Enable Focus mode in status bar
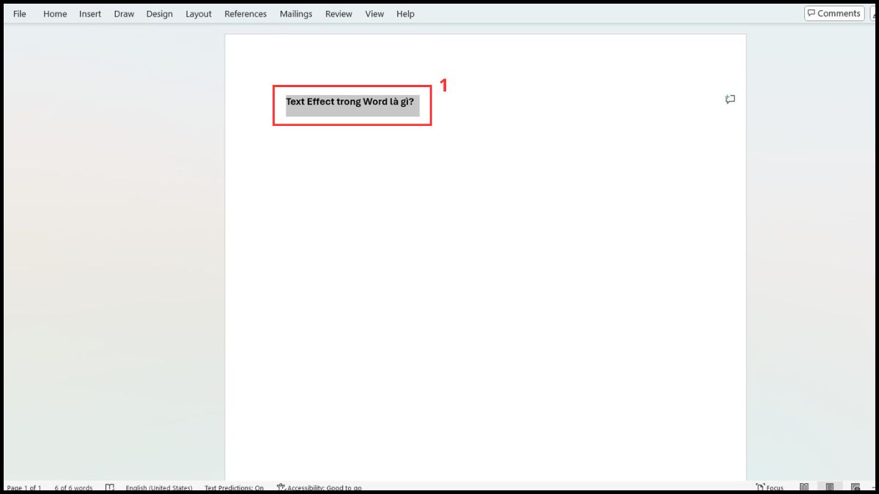 (x=770, y=488)
